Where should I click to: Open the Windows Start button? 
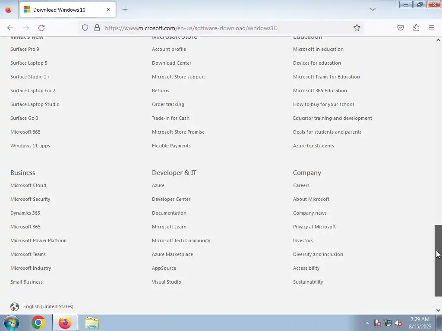pos(12,322)
